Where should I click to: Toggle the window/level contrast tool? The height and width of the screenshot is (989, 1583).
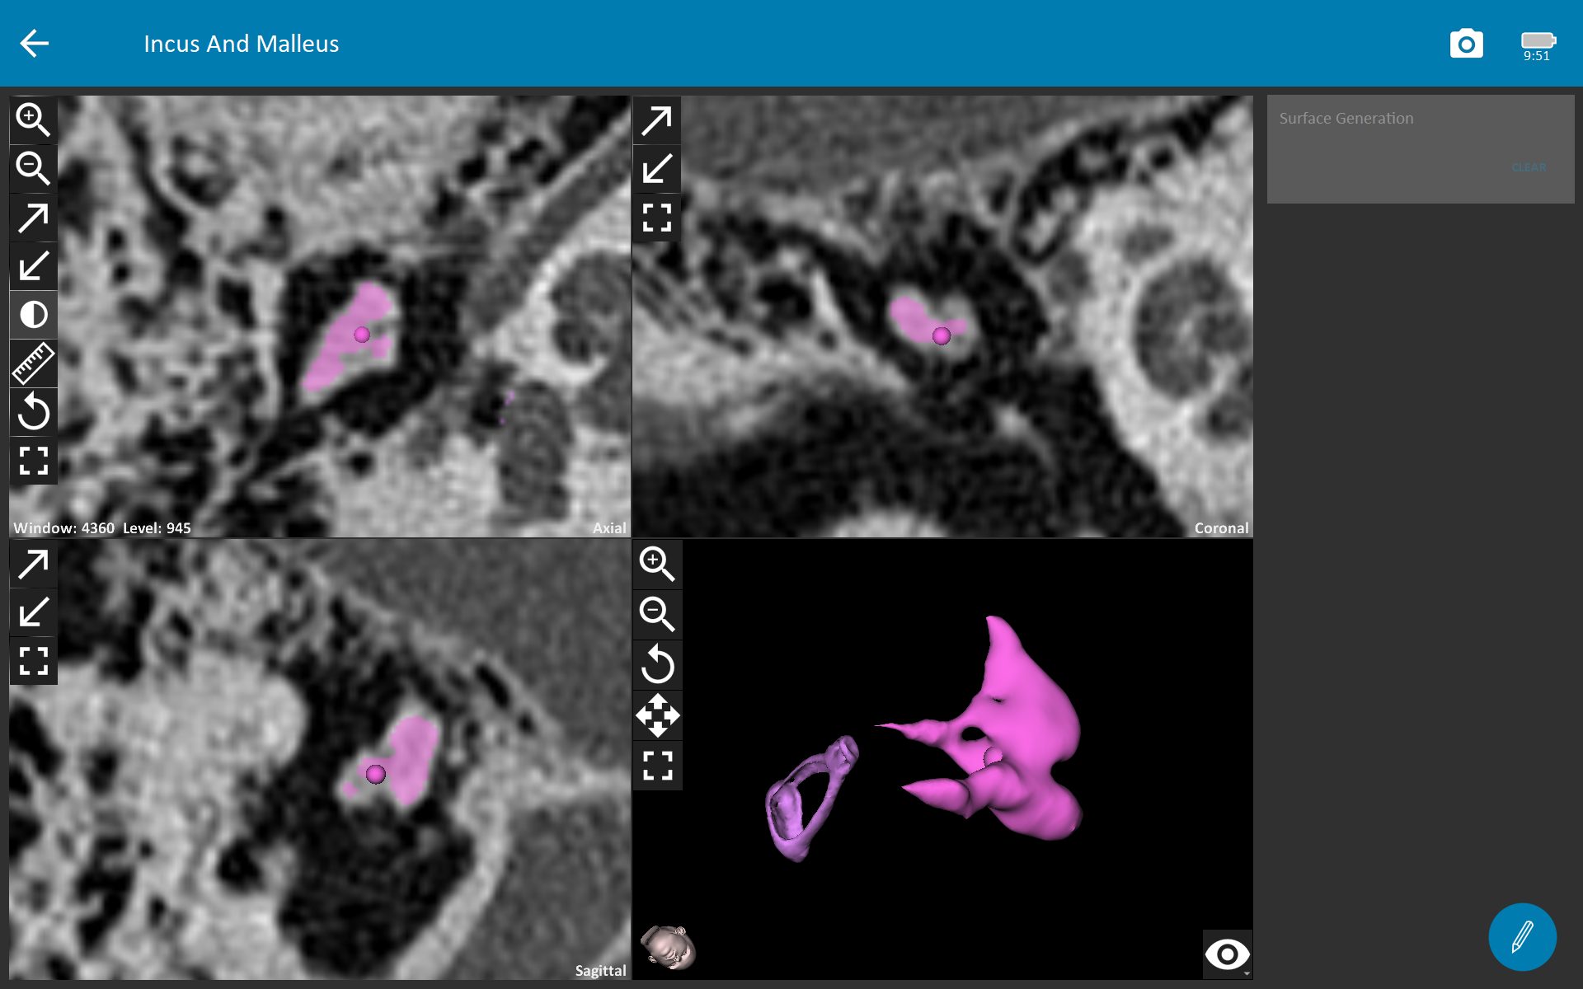[x=33, y=315]
